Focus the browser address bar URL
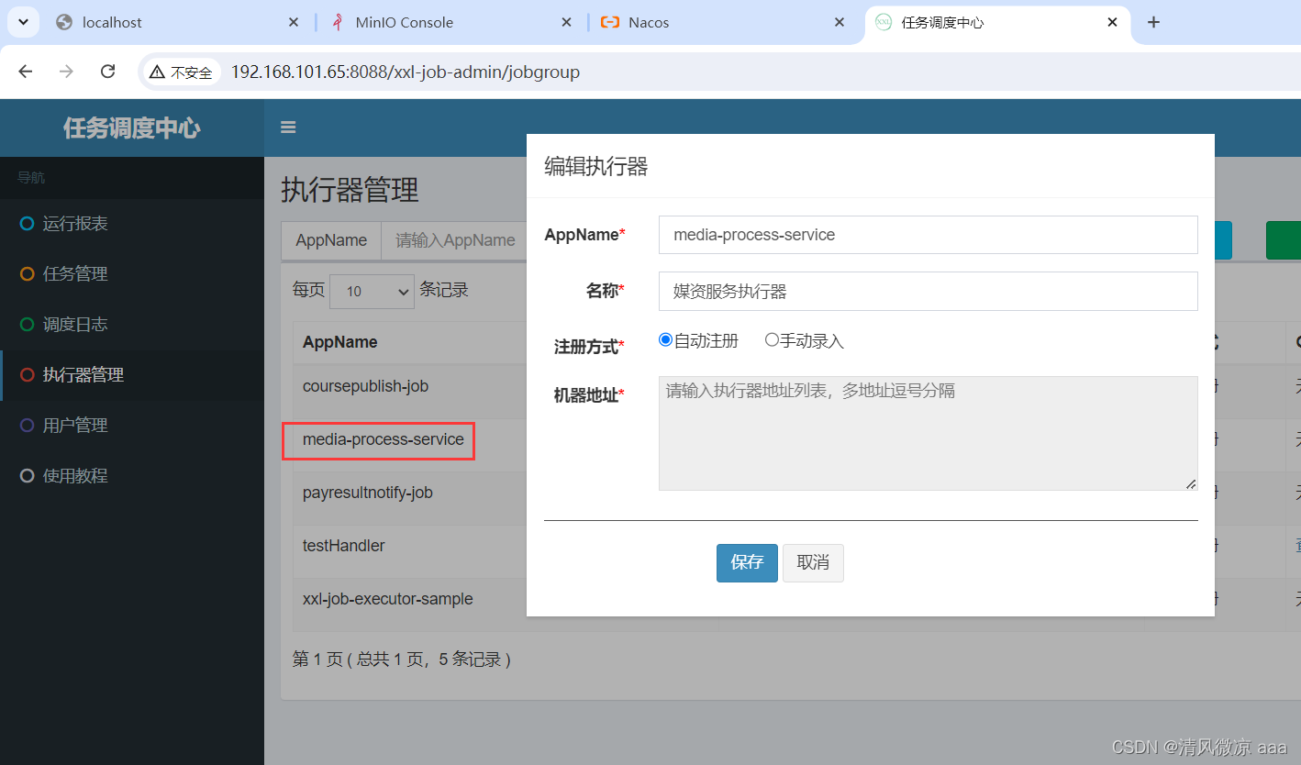 coord(406,72)
